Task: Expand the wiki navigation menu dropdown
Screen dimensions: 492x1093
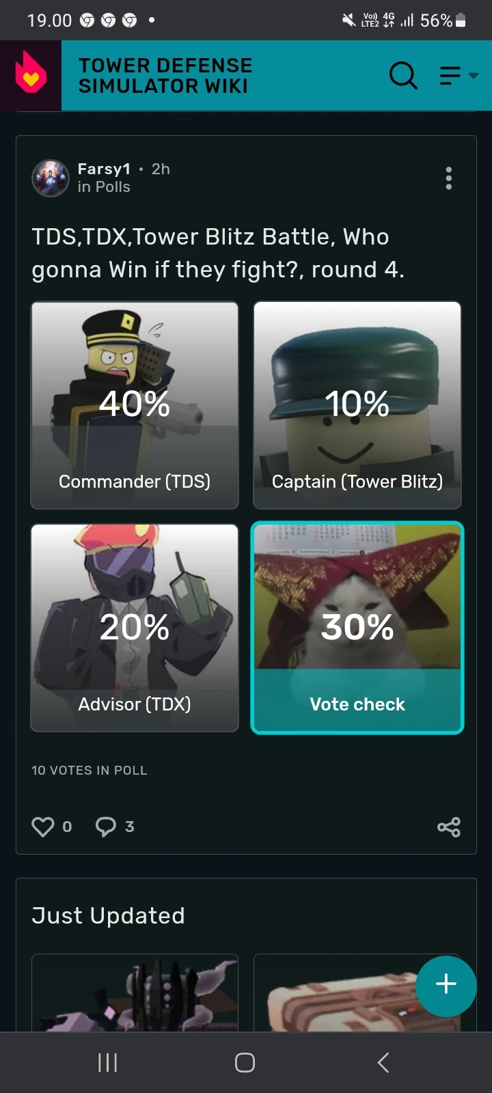Action: point(459,75)
